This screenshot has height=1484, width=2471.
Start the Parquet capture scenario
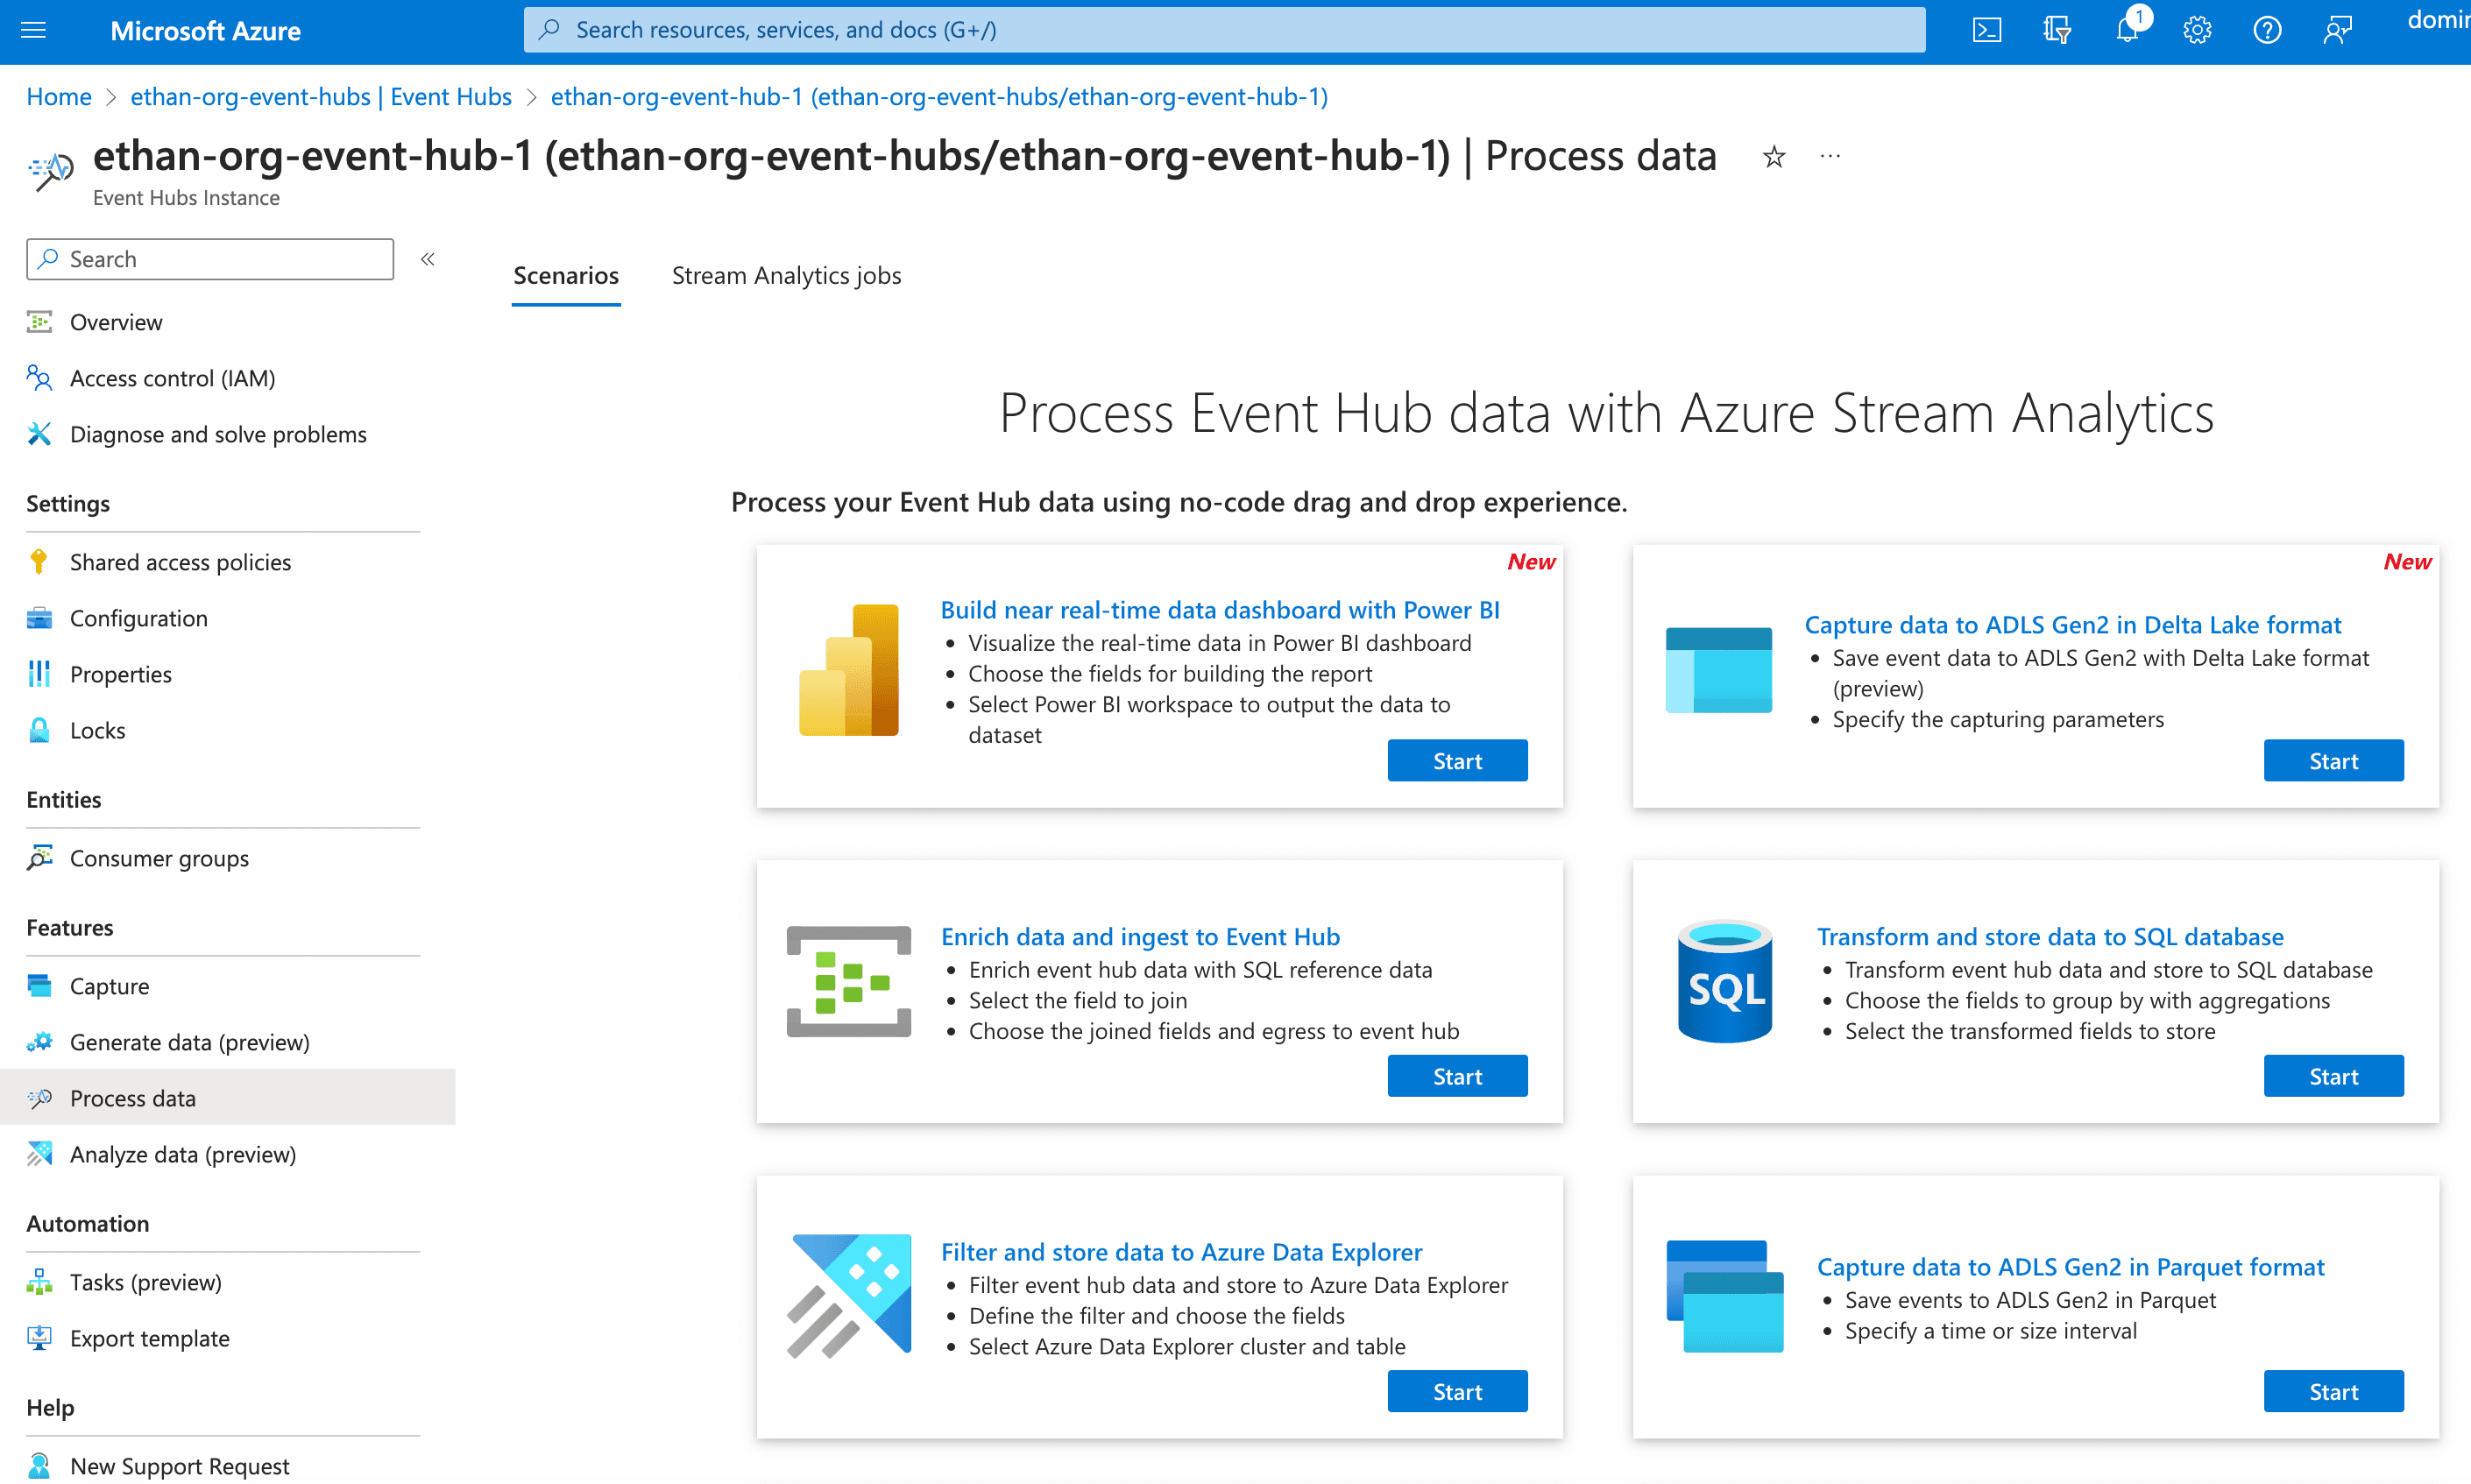click(2333, 1392)
